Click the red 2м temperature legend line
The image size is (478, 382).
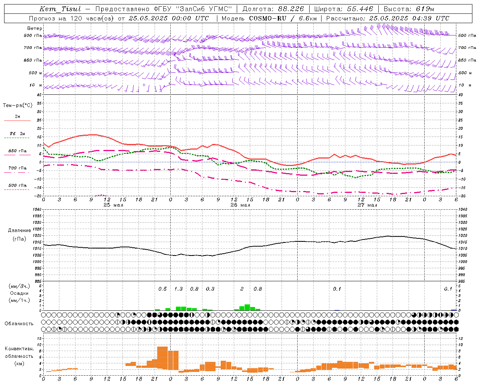click(x=17, y=121)
